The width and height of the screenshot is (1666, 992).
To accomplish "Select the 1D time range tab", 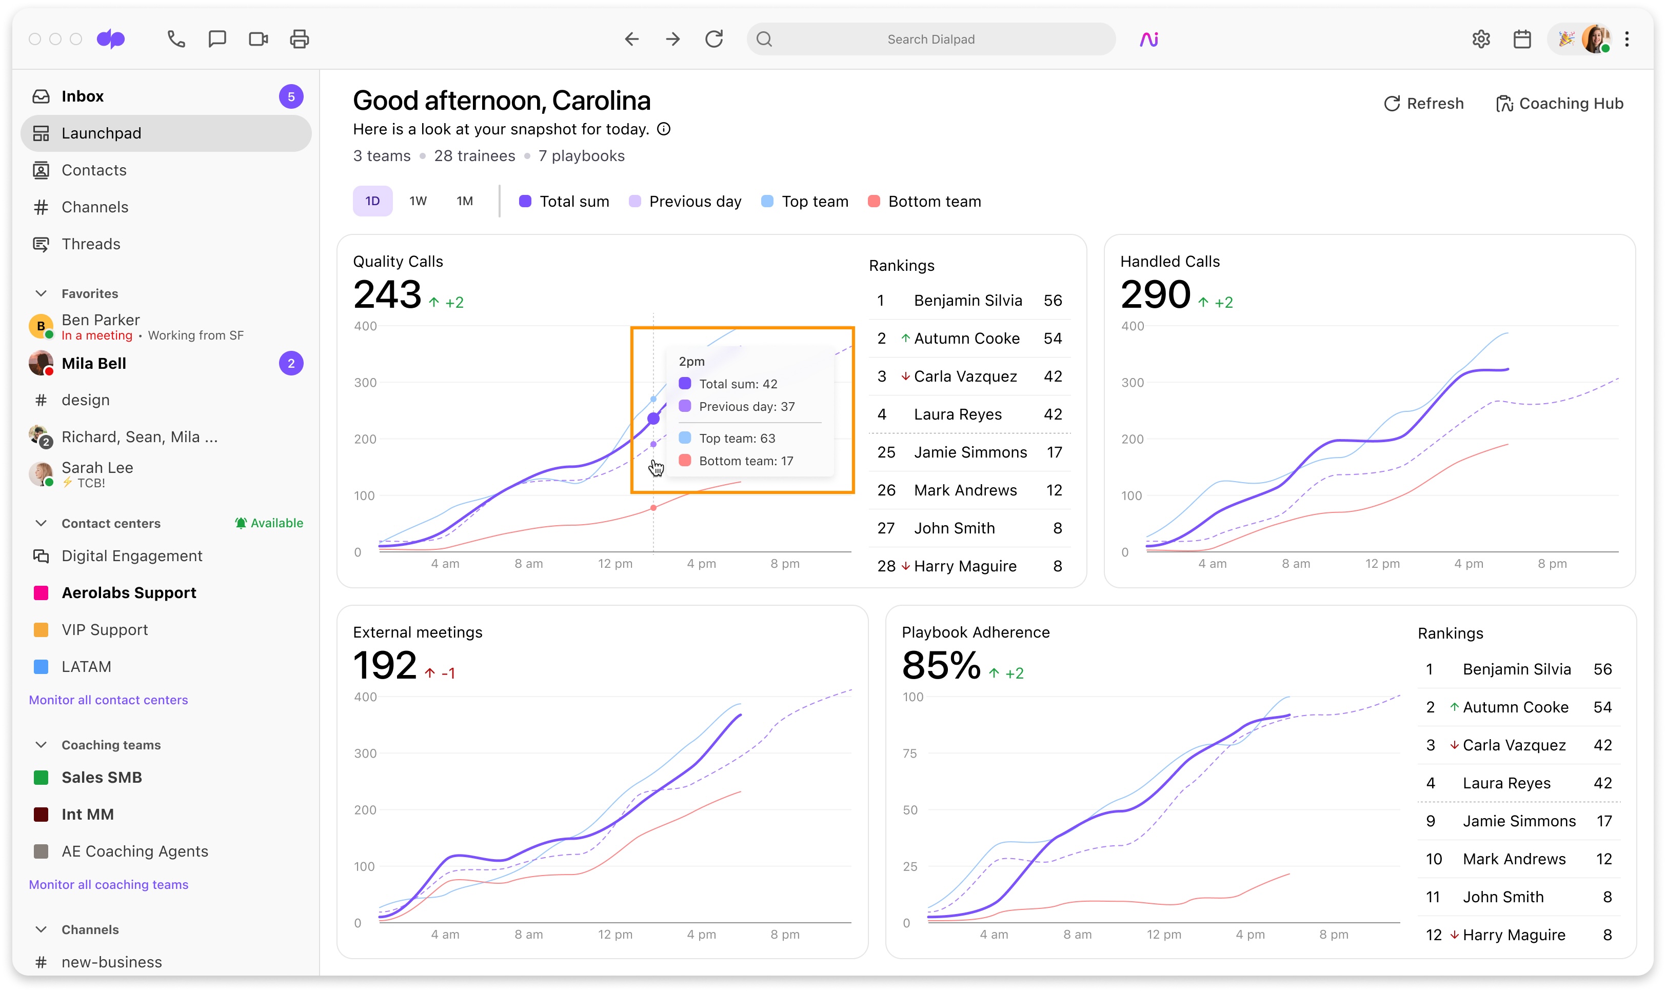I will click(x=372, y=201).
